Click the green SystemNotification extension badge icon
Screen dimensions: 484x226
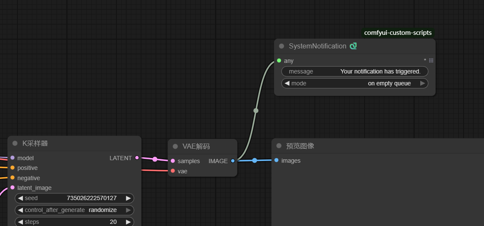pos(353,46)
